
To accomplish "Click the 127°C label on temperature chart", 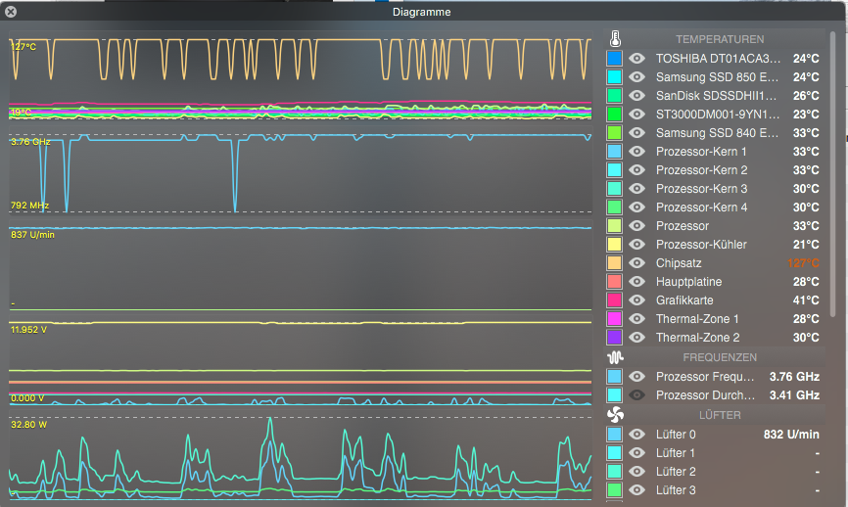I will [24, 47].
